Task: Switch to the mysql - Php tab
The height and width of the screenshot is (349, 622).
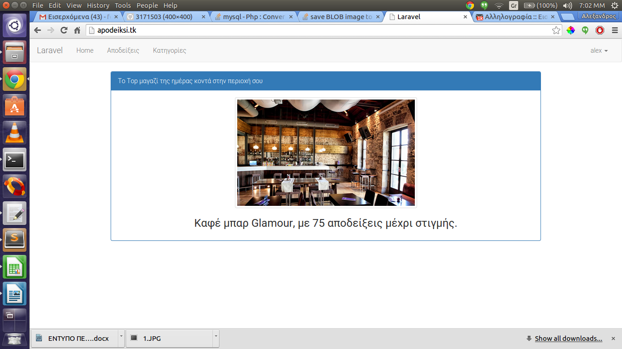Action: 253,17
